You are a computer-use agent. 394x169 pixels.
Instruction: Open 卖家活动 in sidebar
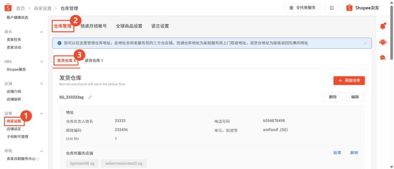14,47
